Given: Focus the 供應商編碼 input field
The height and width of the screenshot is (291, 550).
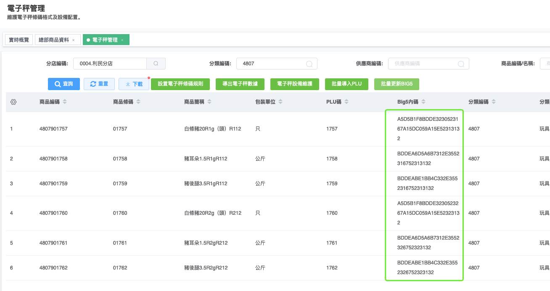Looking at the screenshot, I should (x=423, y=64).
